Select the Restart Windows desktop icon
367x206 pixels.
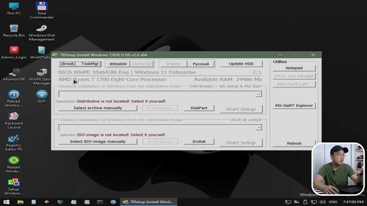tap(14, 165)
